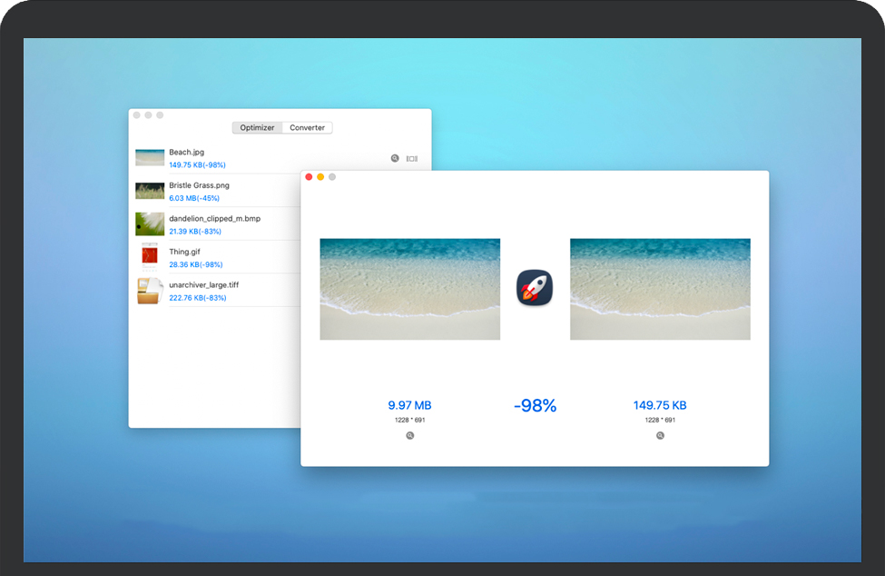Select the Bristle Grass.png thumbnail
This screenshot has width=885, height=576.
(x=150, y=191)
